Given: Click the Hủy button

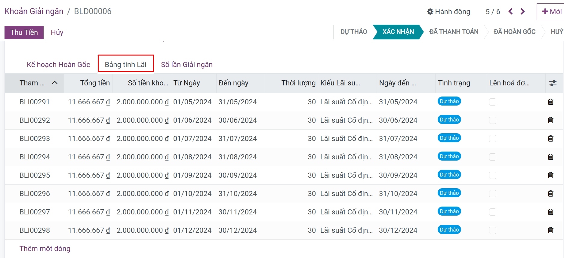Looking at the screenshot, I should coord(57,32).
